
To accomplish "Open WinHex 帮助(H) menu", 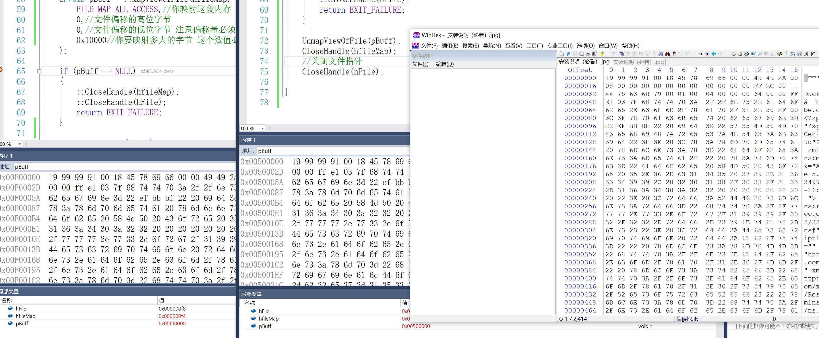I will pos(630,46).
